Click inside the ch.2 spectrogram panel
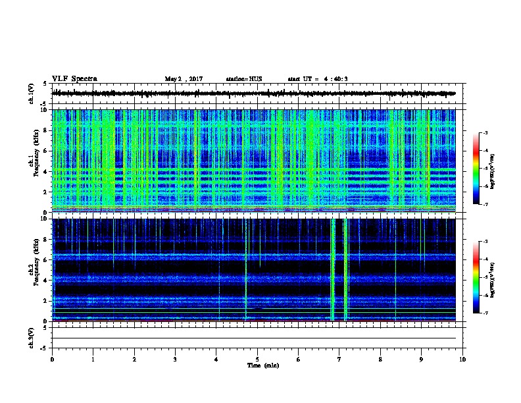The height and width of the screenshot is (403, 521). (254, 270)
